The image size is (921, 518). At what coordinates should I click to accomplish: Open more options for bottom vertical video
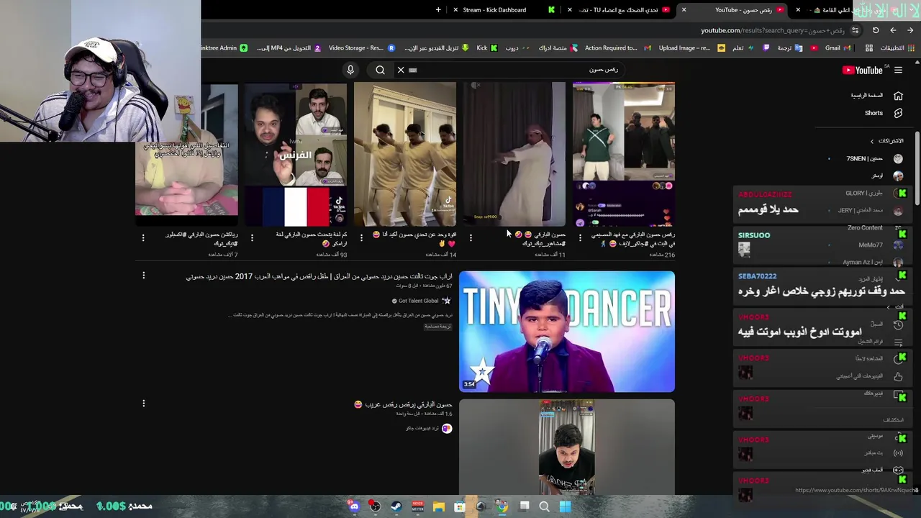pos(143,404)
